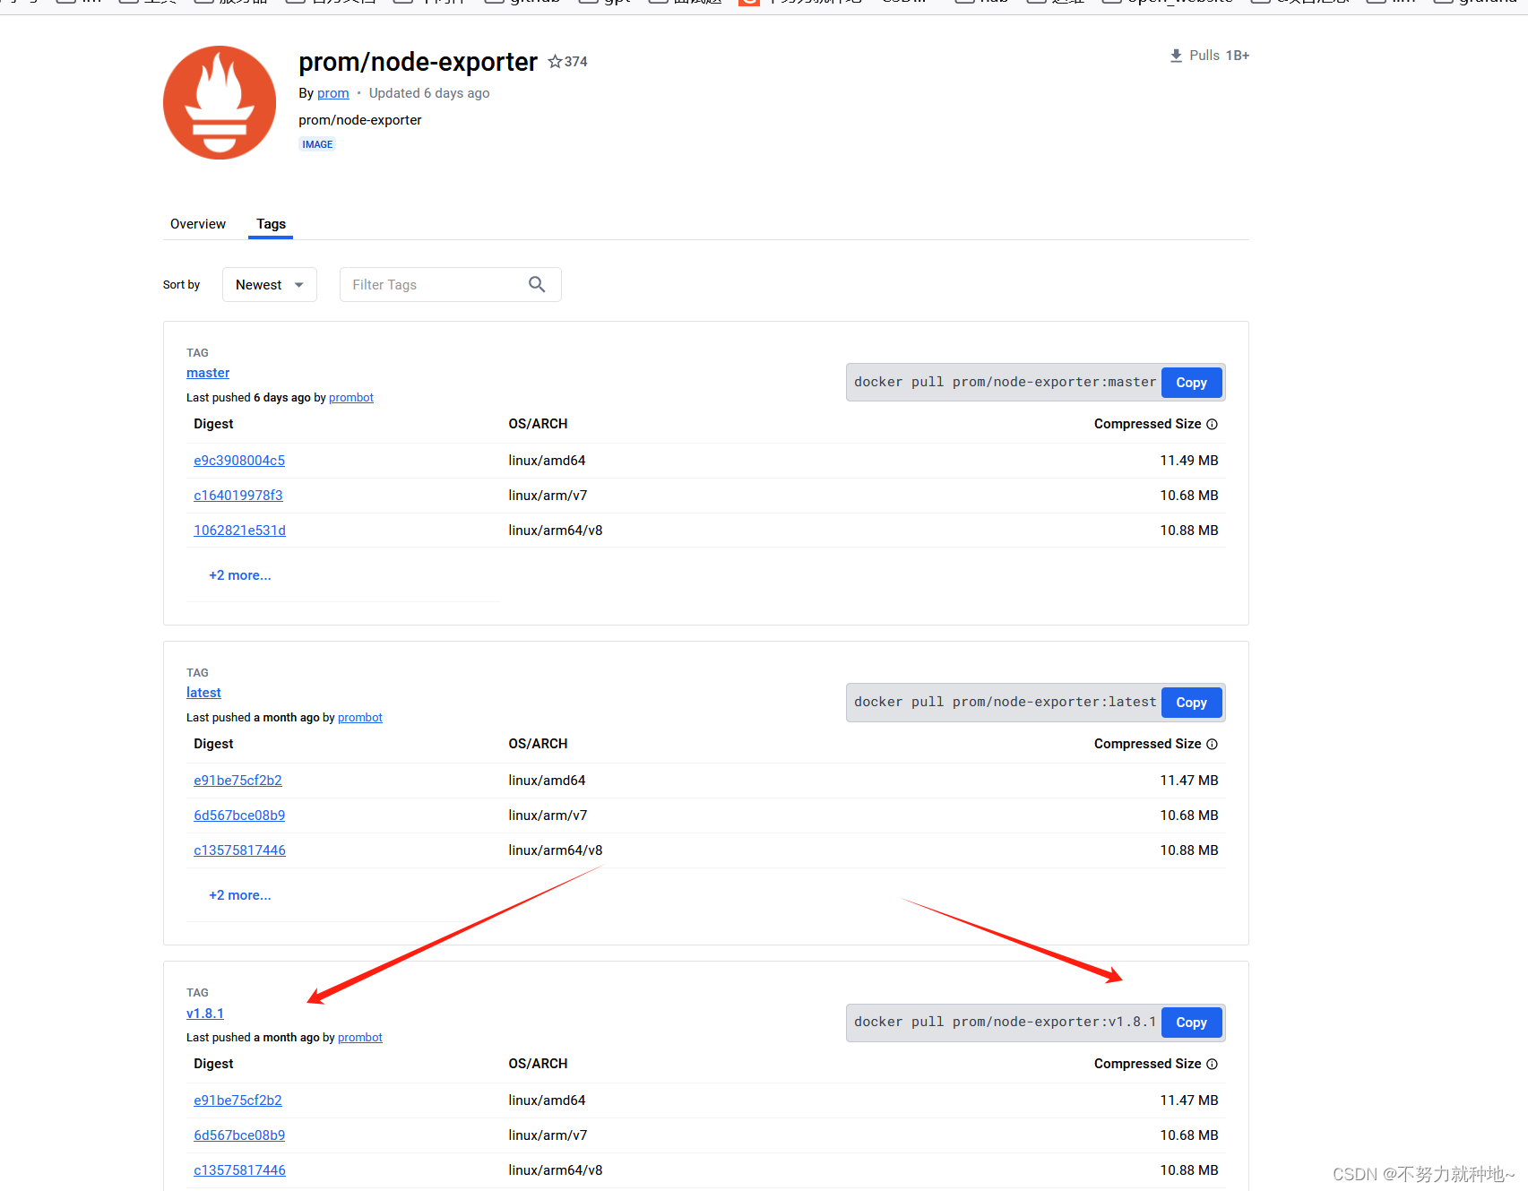Image resolution: width=1528 pixels, height=1191 pixels.
Task: Expand +2 more digests under latest tag
Action: click(x=239, y=895)
